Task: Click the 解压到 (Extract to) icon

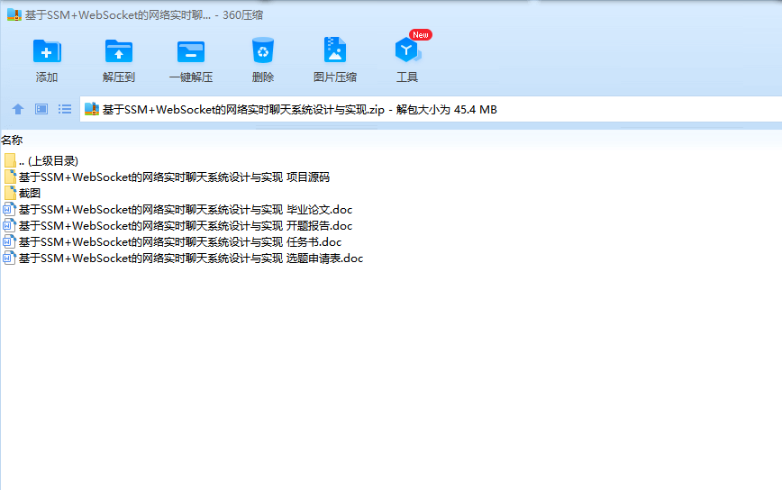Action: pyautogui.click(x=119, y=50)
